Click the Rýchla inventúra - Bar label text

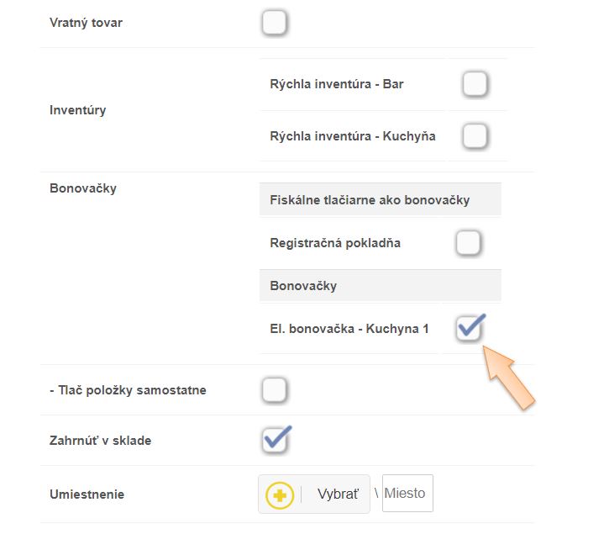336,84
